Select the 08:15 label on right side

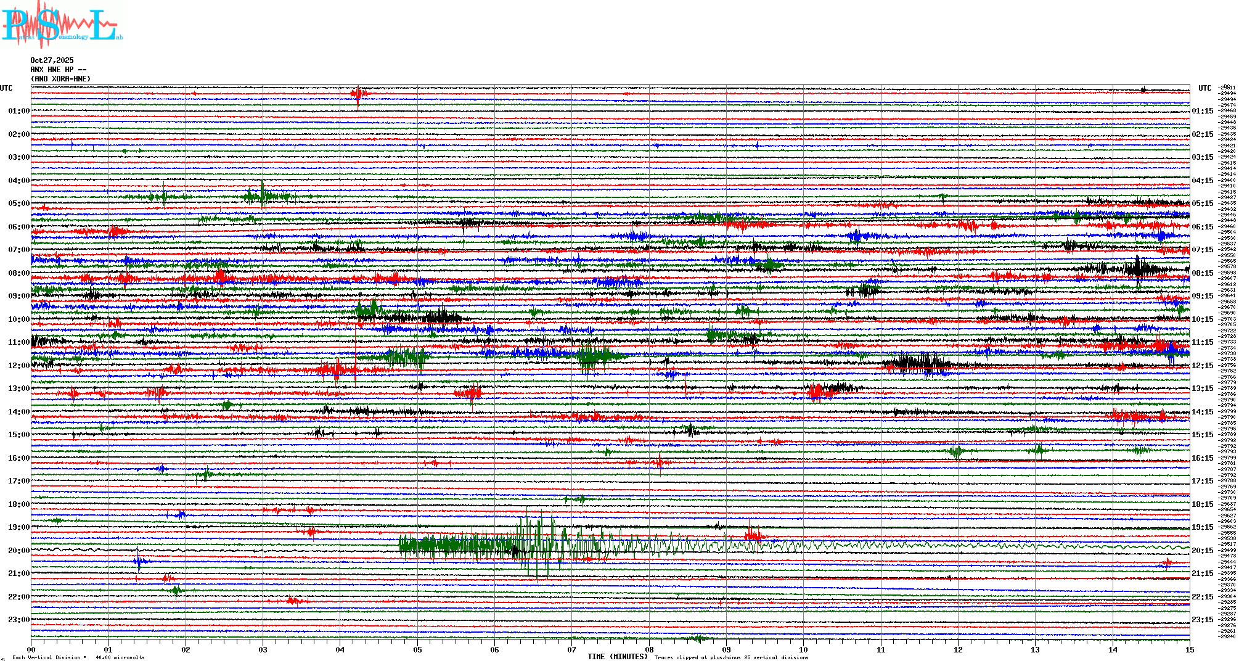point(1202,273)
